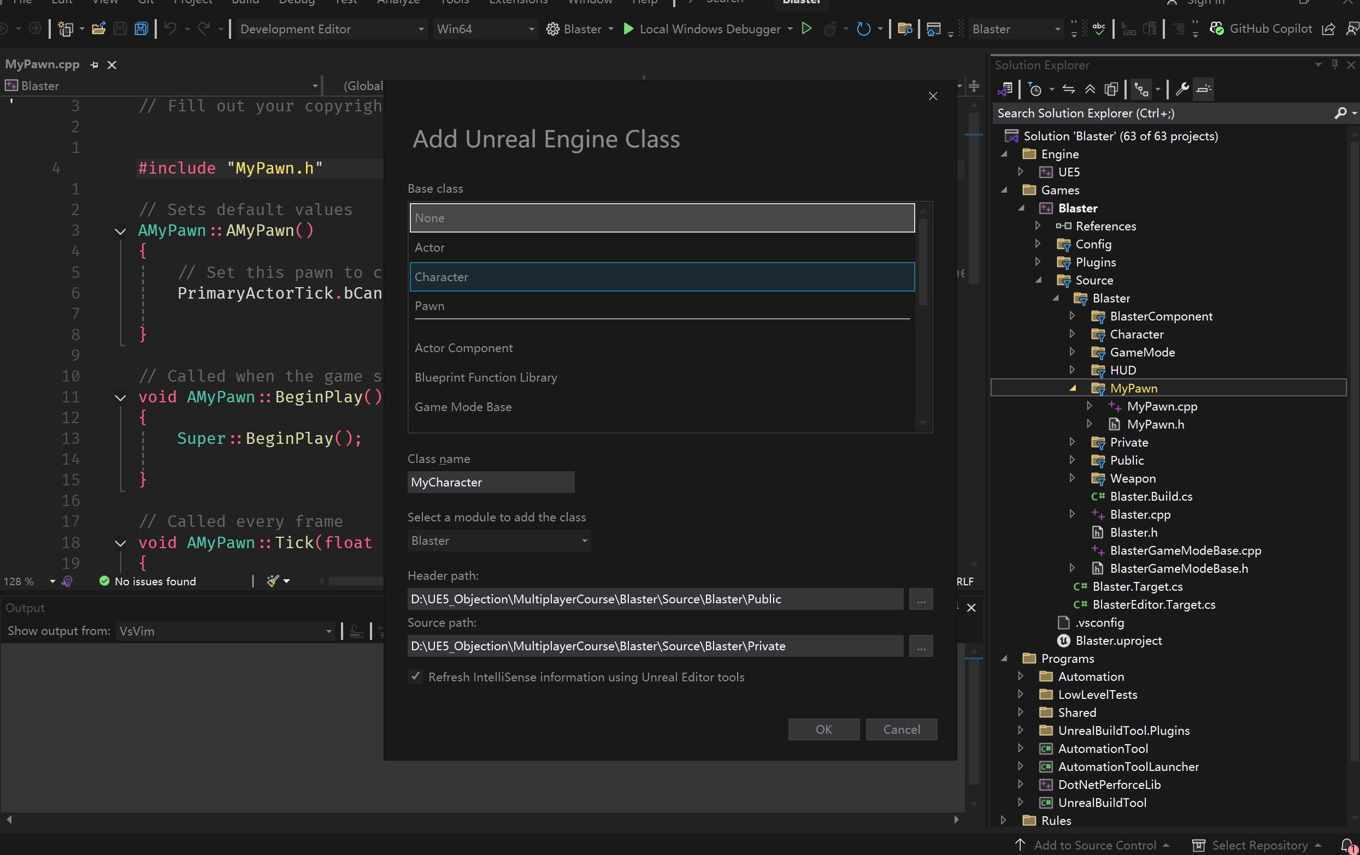Click the Collapse All icon in Solution Explorer

1090,89
